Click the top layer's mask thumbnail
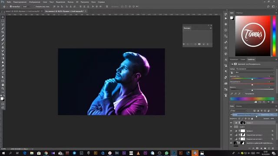 [x=243, y=123]
